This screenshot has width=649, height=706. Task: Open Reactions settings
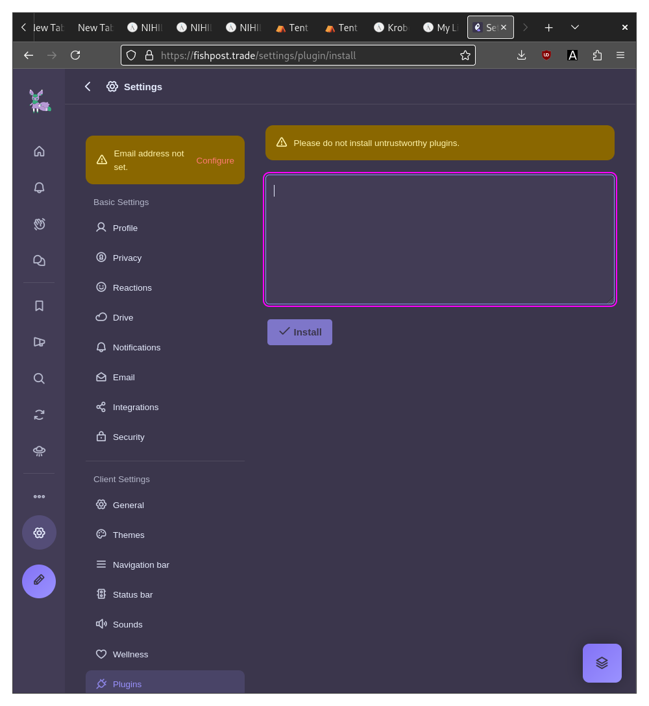pos(165,287)
